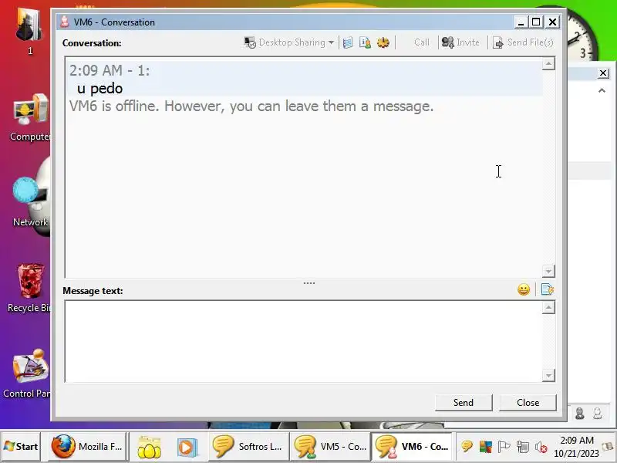Click the colorful shield tray icon
Image resolution: width=617 pixels, height=463 pixels.
pos(486,447)
